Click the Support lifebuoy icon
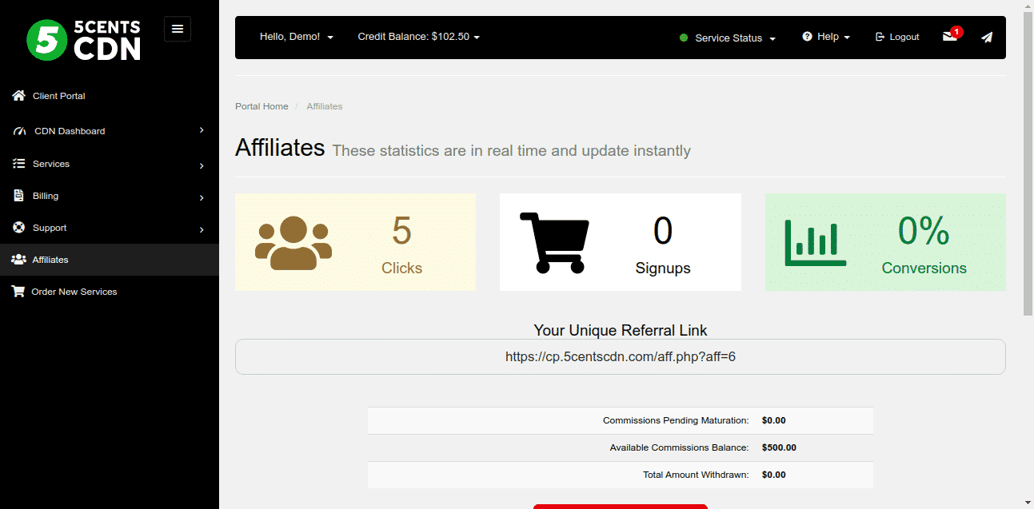 (18, 228)
